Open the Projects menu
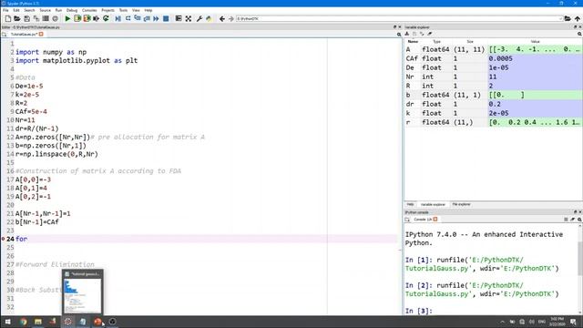Viewport: 583px width, 328px height. [107, 10]
